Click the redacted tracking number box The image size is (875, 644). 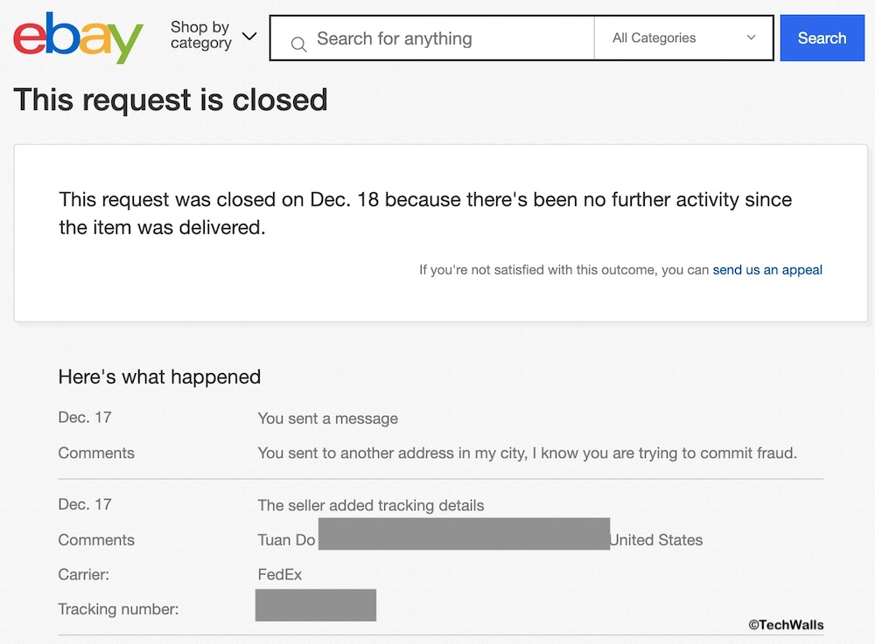pyautogui.click(x=316, y=606)
